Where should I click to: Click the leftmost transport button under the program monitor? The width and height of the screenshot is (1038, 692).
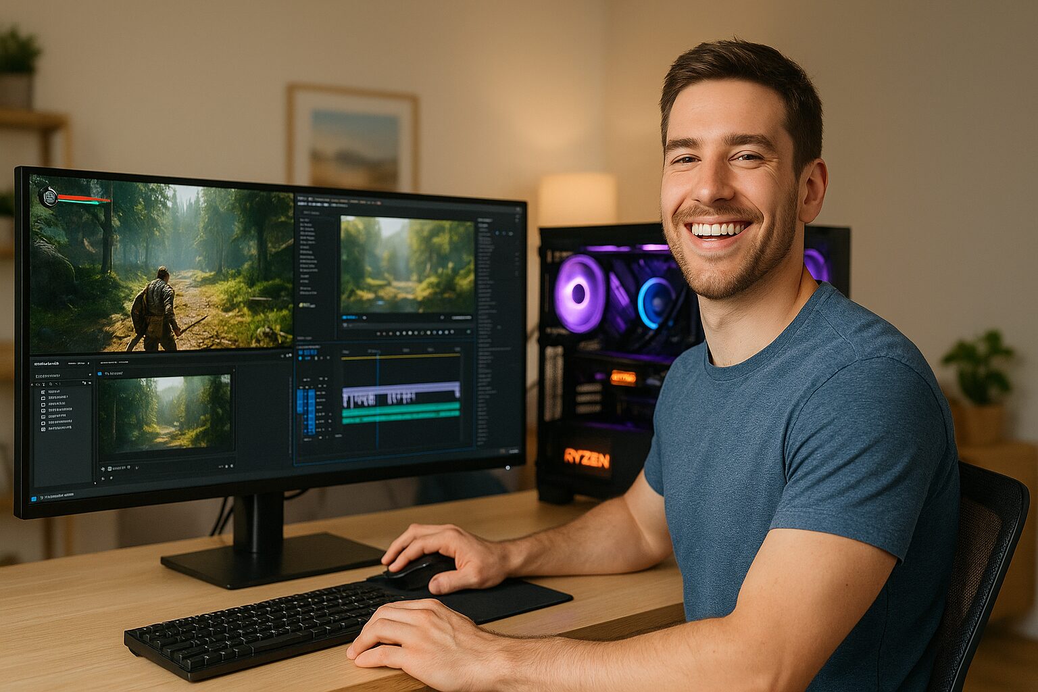click(x=378, y=332)
